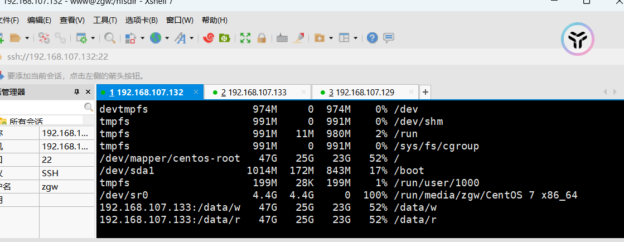The height and width of the screenshot is (242, 624).
Task: Click the highlight marker pen icon
Action: coord(298,38)
